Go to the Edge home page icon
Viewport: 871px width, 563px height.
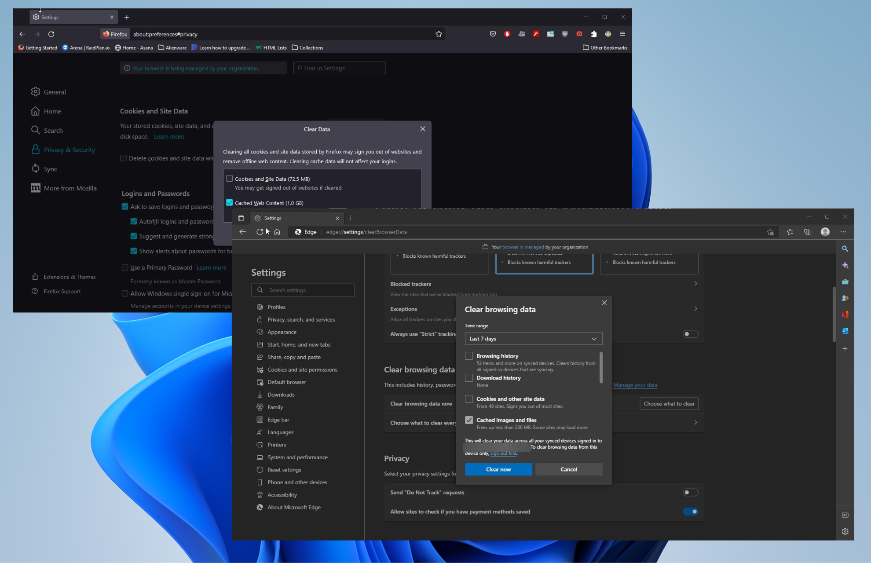click(277, 232)
